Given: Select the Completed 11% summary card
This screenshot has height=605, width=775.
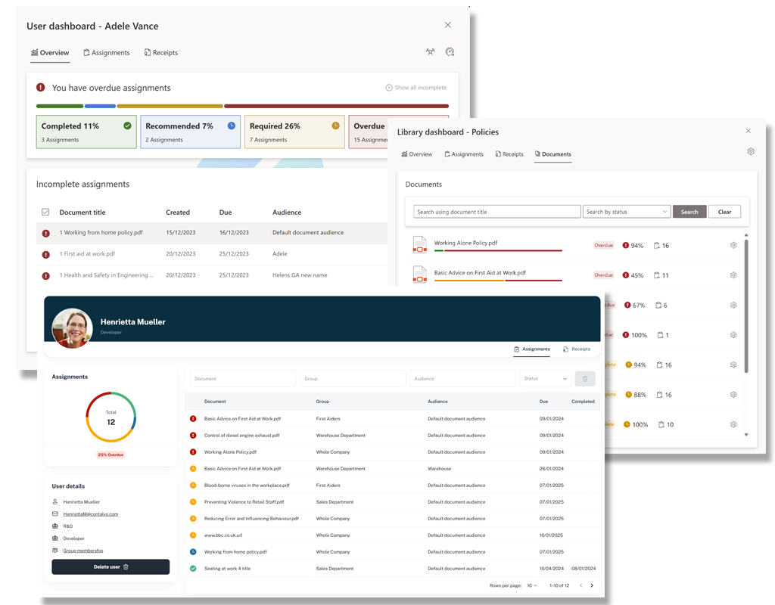Looking at the screenshot, I should [x=86, y=132].
